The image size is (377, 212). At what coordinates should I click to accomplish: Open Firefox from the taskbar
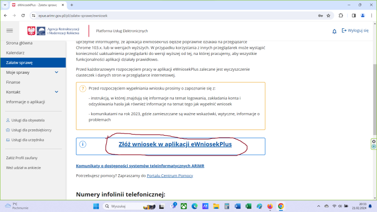(270, 206)
